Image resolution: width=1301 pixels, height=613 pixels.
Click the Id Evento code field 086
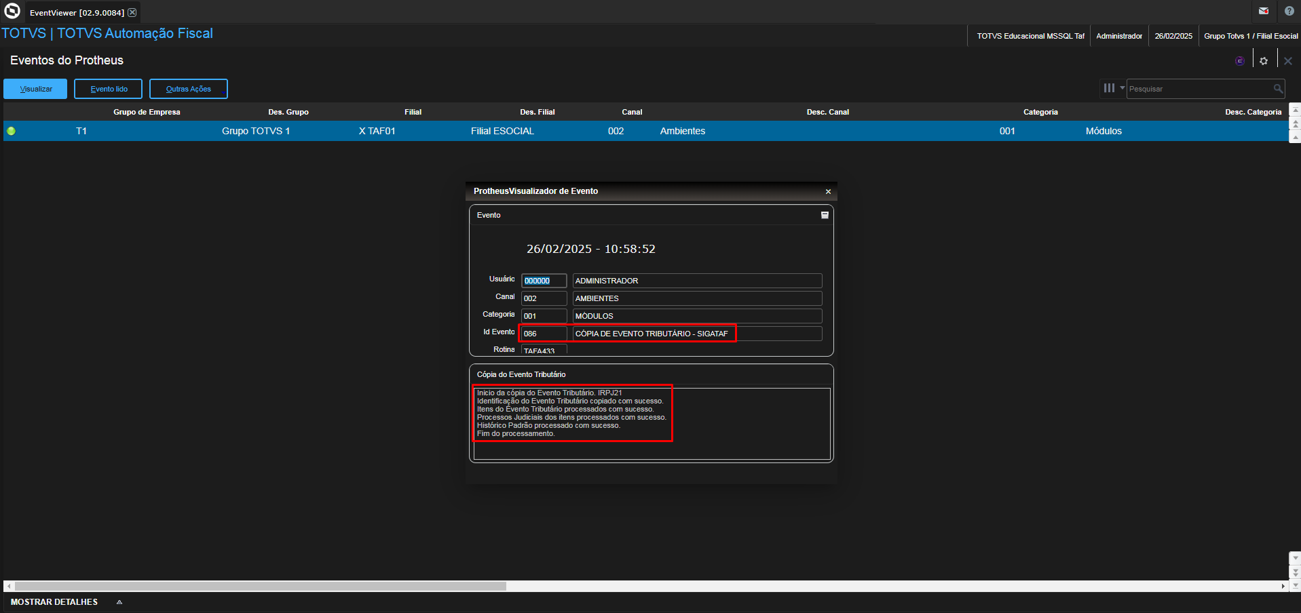[x=544, y=334]
